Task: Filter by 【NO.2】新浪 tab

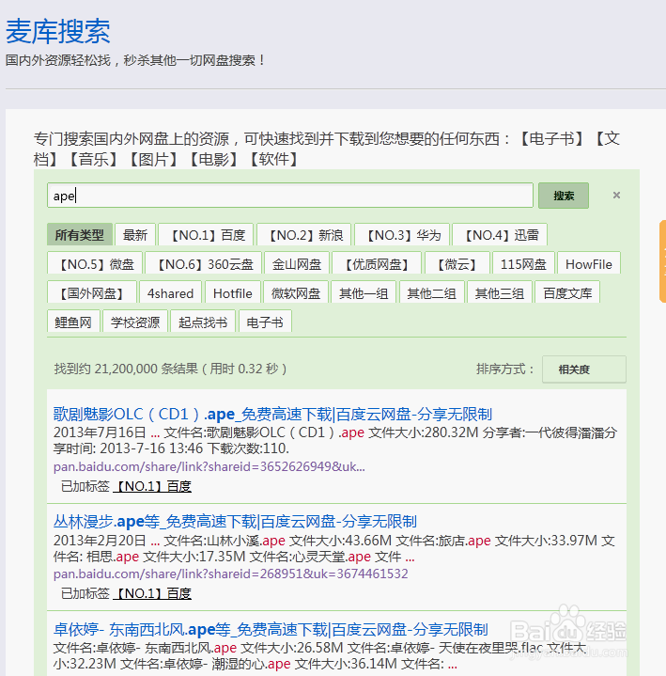Action: (303, 234)
